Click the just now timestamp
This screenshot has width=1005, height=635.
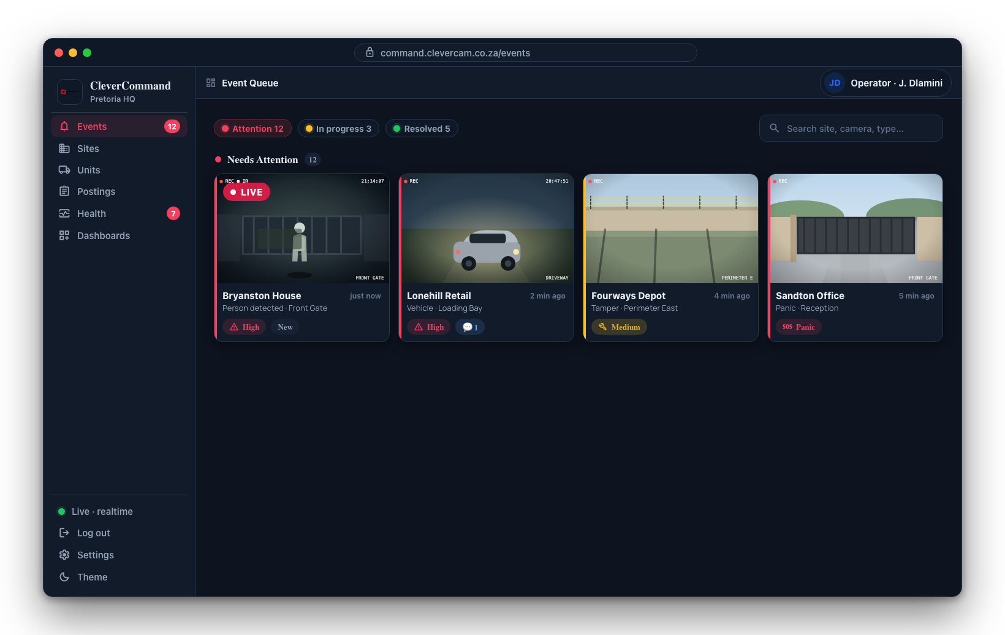click(365, 295)
